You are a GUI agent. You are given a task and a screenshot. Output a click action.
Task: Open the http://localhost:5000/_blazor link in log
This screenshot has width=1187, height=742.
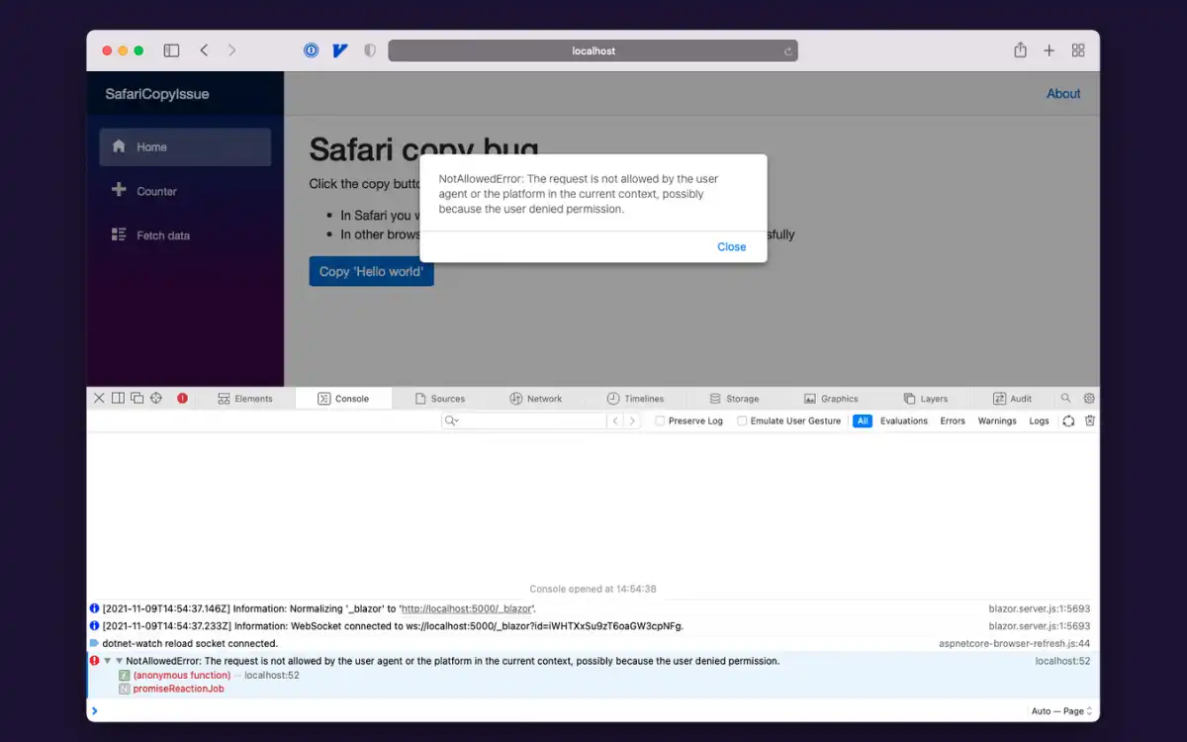coord(467,609)
